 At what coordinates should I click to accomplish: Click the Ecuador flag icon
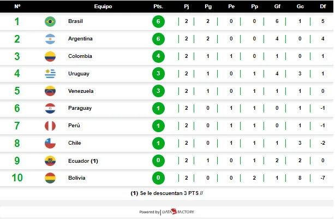tap(50, 161)
